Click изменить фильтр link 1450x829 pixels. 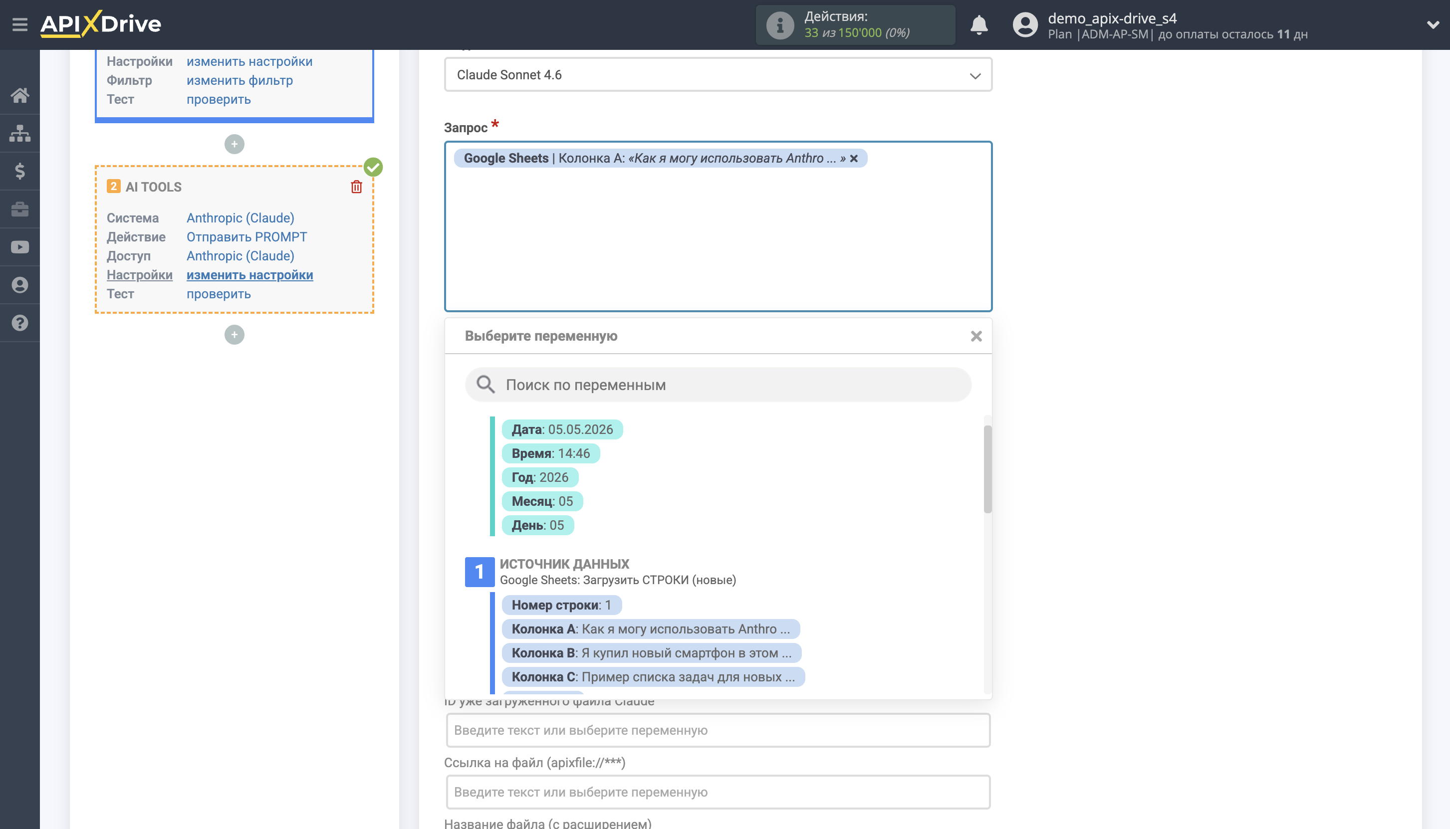point(239,80)
